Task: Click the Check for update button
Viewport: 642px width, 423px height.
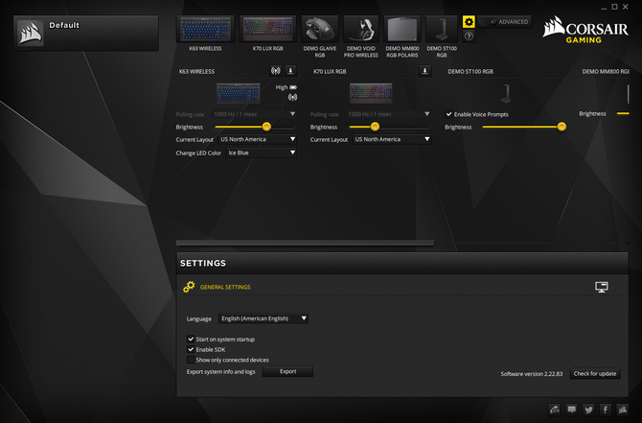Action: [x=595, y=373]
